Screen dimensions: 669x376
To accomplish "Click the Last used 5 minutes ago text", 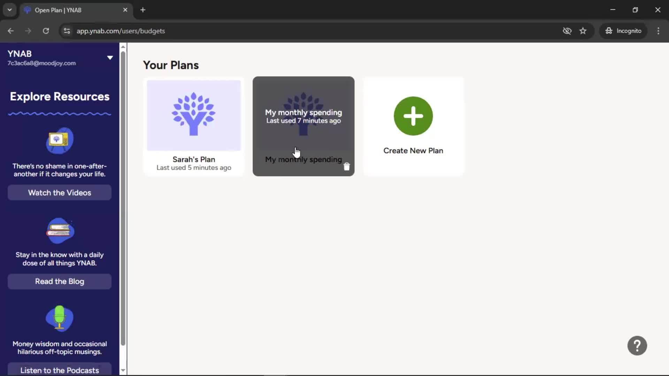I will pyautogui.click(x=194, y=167).
